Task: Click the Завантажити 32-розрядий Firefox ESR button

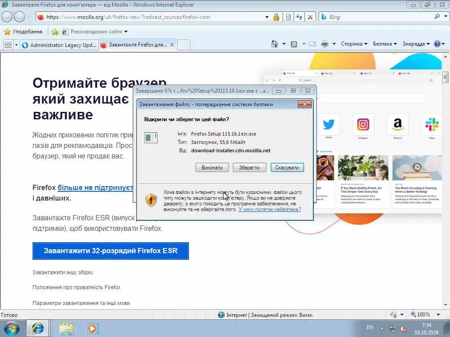Action: click(110, 251)
